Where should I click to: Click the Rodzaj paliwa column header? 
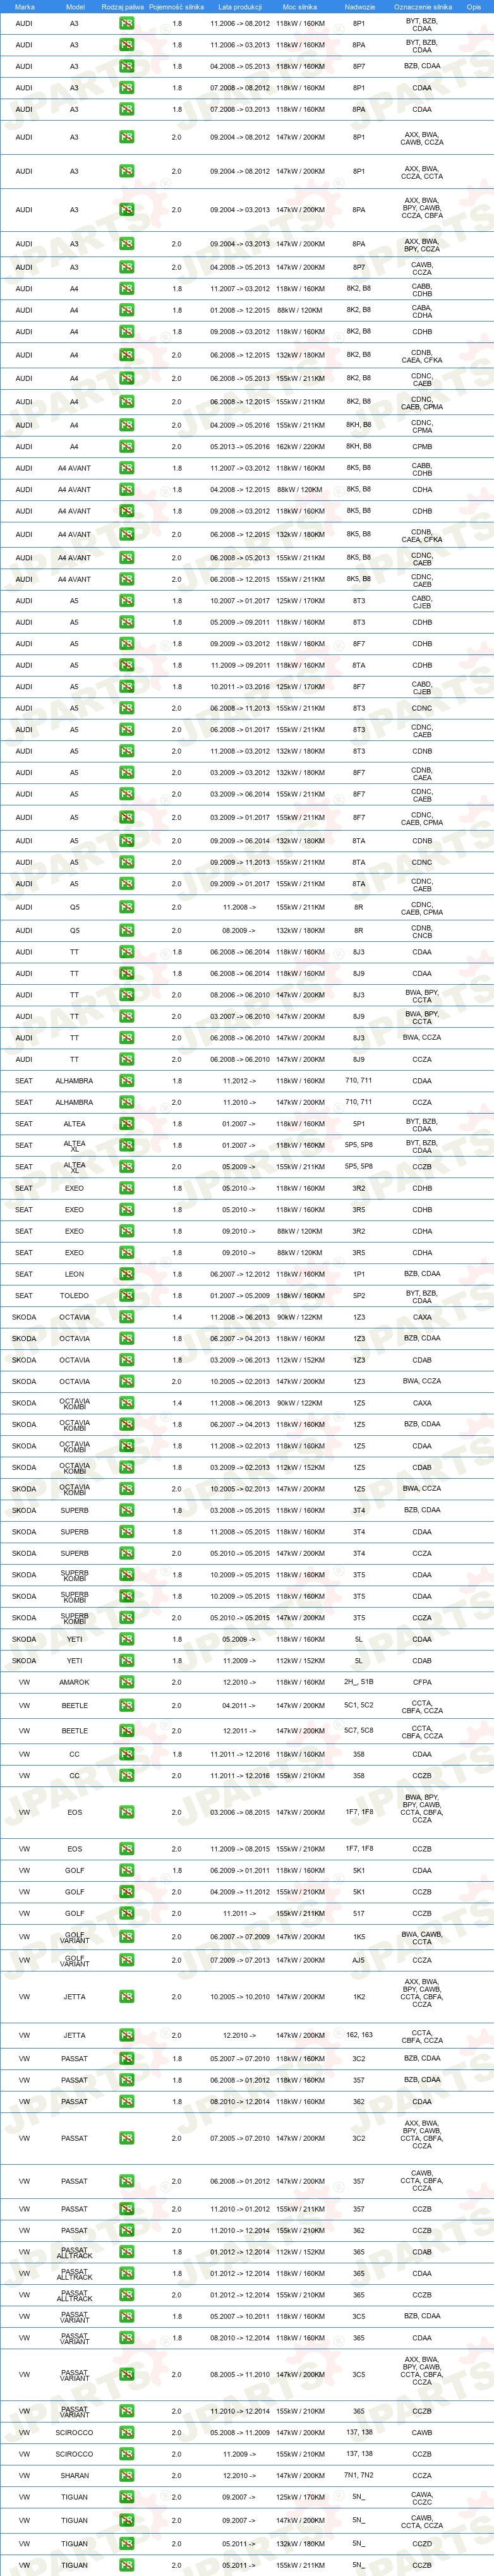pyautogui.click(x=123, y=7)
